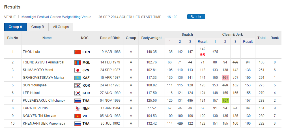Switch to the Group B tab
284x130 pixels.
pyautogui.click(x=38, y=27)
